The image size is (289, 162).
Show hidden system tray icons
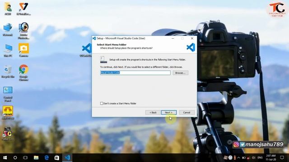click(x=239, y=158)
